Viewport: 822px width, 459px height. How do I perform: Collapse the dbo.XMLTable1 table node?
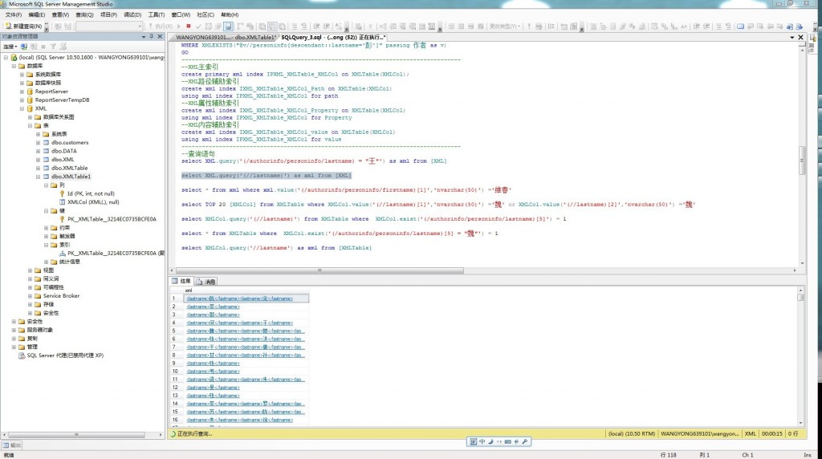[x=38, y=177]
